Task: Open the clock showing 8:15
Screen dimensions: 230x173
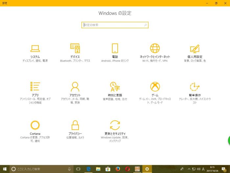Action: tap(212, 169)
